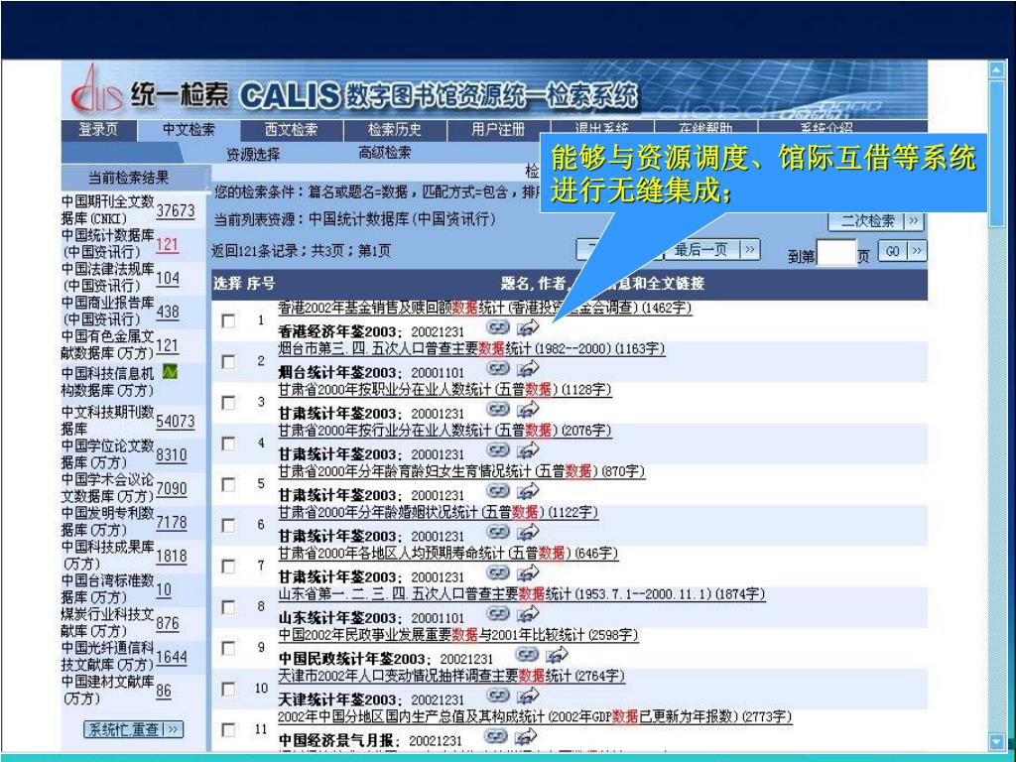Open the 用户注册 tab
This screenshot has height=762, width=1016.
(x=498, y=130)
